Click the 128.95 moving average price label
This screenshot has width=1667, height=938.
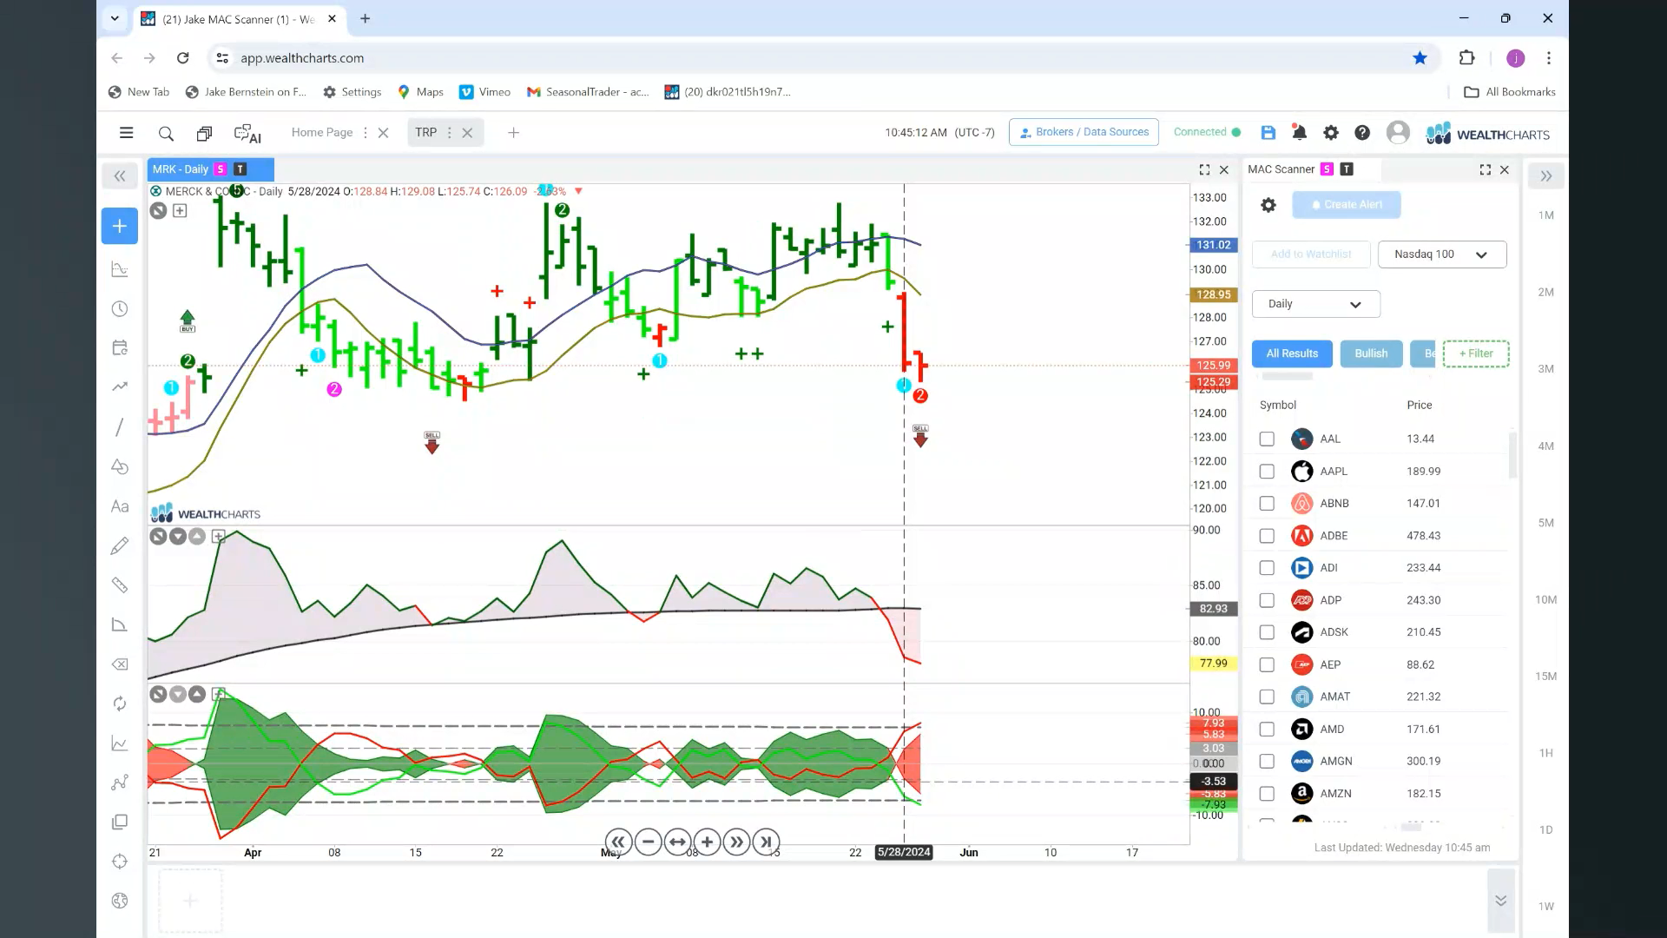[x=1213, y=295]
